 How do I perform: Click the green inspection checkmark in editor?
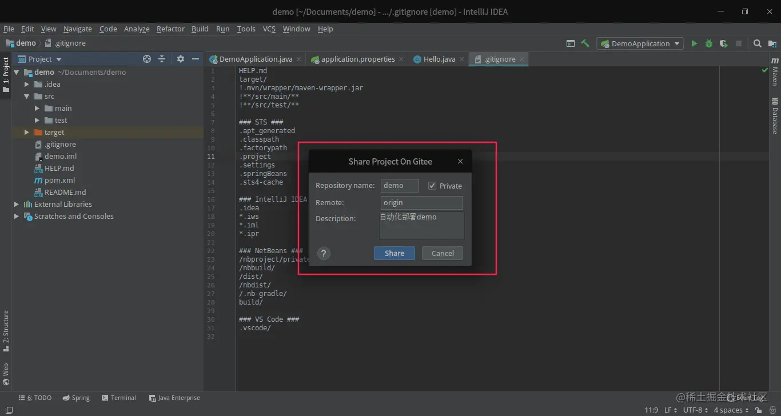coord(765,70)
